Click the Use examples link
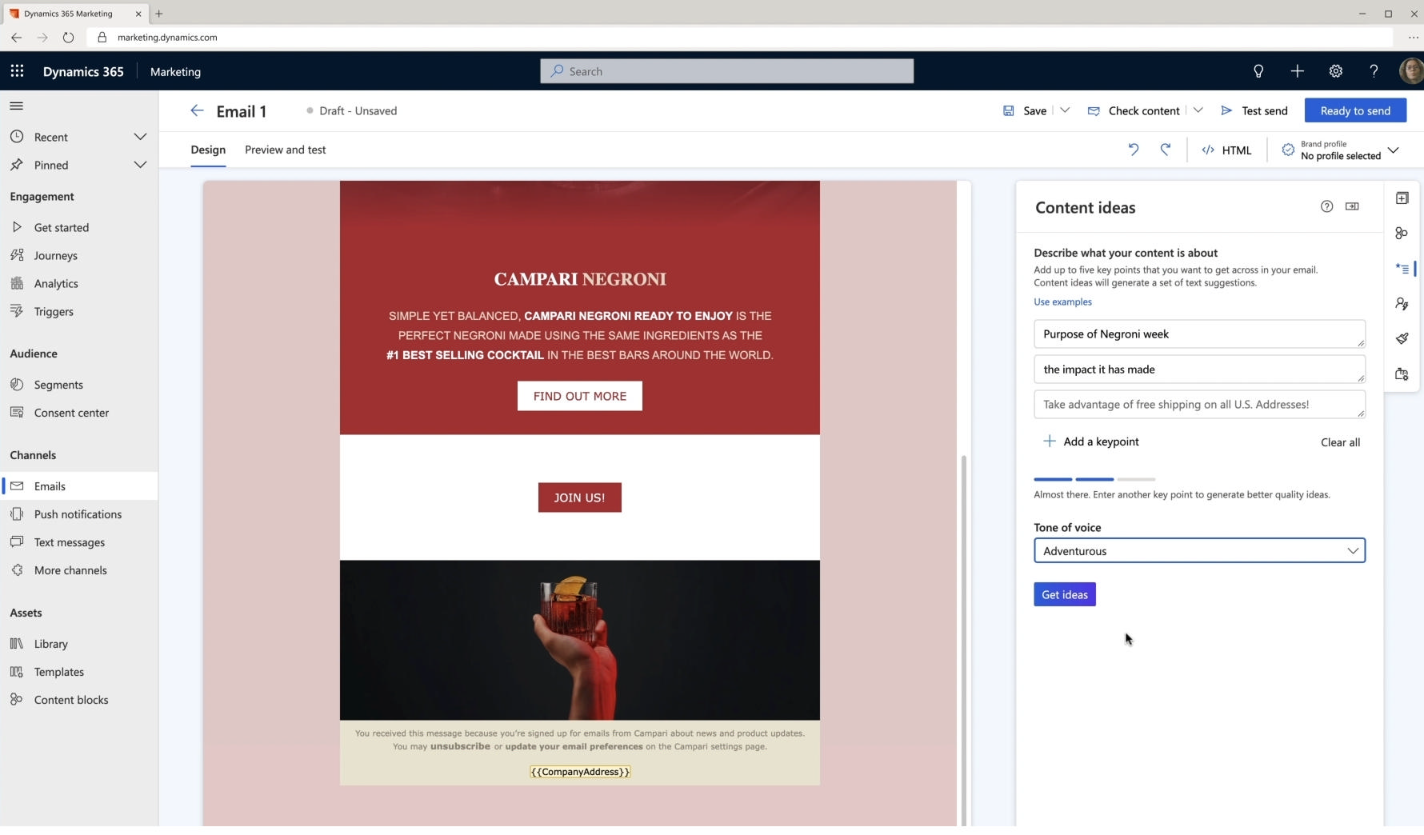 tap(1062, 302)
